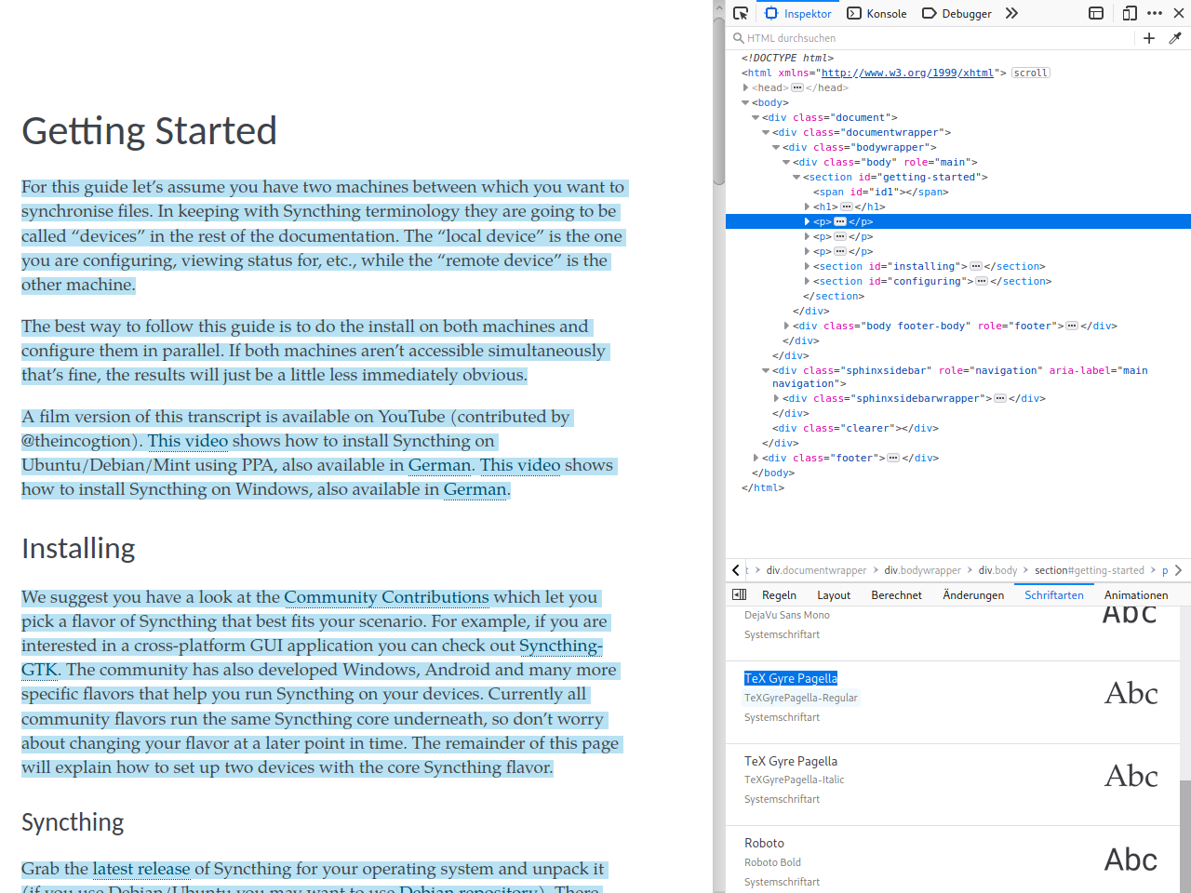Screen dimensions: 1191x893
Task: Click the fonts panel scrollbar thumb
Action: point(1185,835)
